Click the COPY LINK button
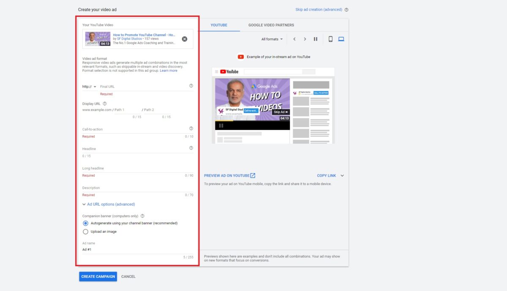 (x=327, y=175)
